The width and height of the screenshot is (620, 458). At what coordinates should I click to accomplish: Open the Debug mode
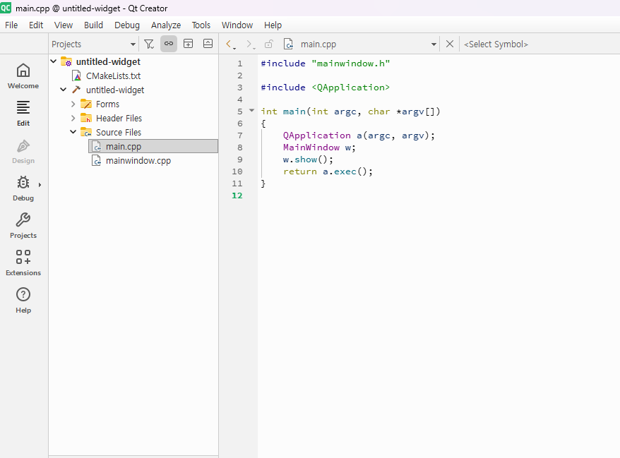[x=23, y=188]
